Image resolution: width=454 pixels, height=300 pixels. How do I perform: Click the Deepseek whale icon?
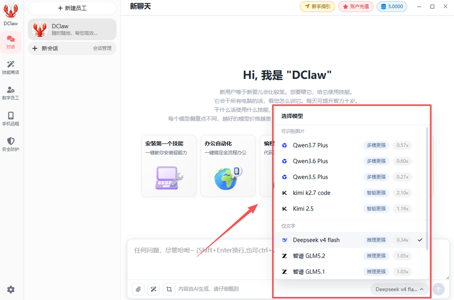[285, 240]
